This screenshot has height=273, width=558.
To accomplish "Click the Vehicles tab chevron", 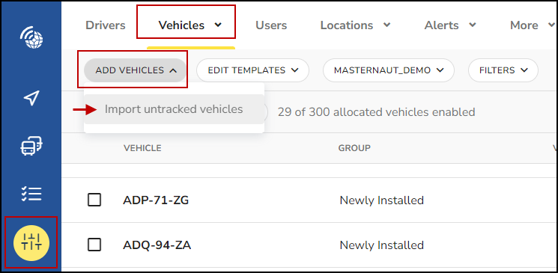I will pyautogui.click(x=218, y=25).
